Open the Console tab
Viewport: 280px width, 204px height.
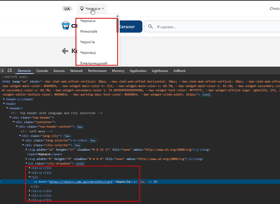point(42,71)
